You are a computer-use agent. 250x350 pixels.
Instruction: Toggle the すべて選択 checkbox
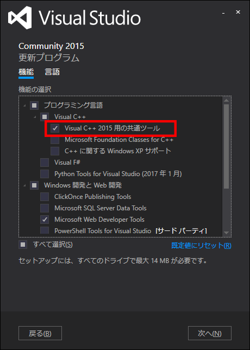[23, 245]
